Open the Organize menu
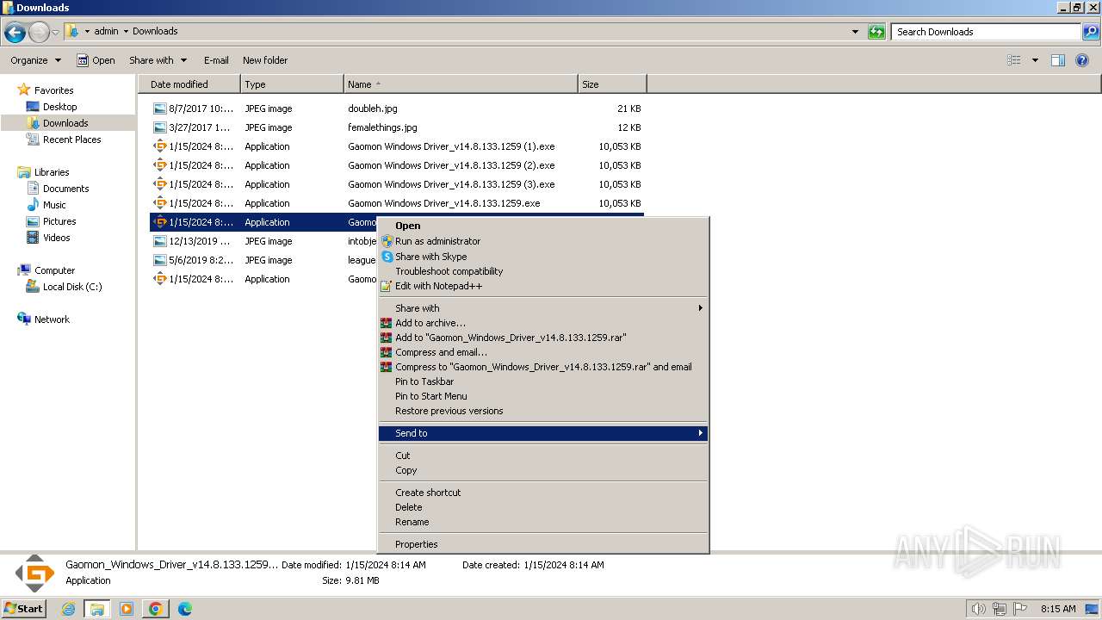The height and width of the screenshot is (620, 1102). [x=36, y=60]
